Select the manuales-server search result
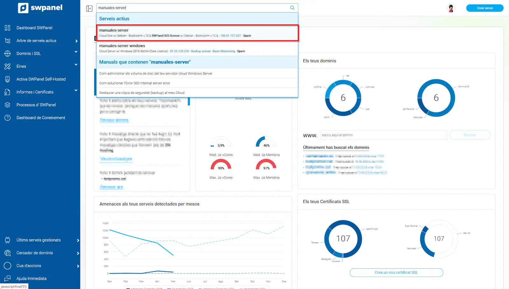The image size is (509, 289). (x=197, y=33)
